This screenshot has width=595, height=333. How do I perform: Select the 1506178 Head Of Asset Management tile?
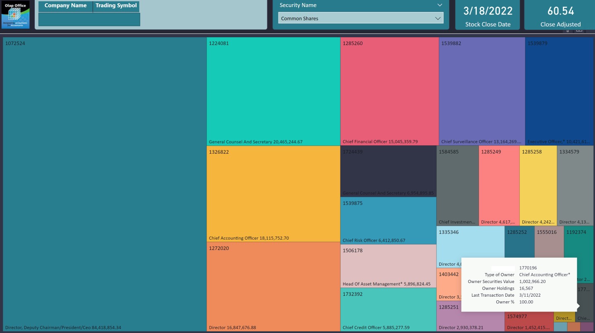(388, 266)
